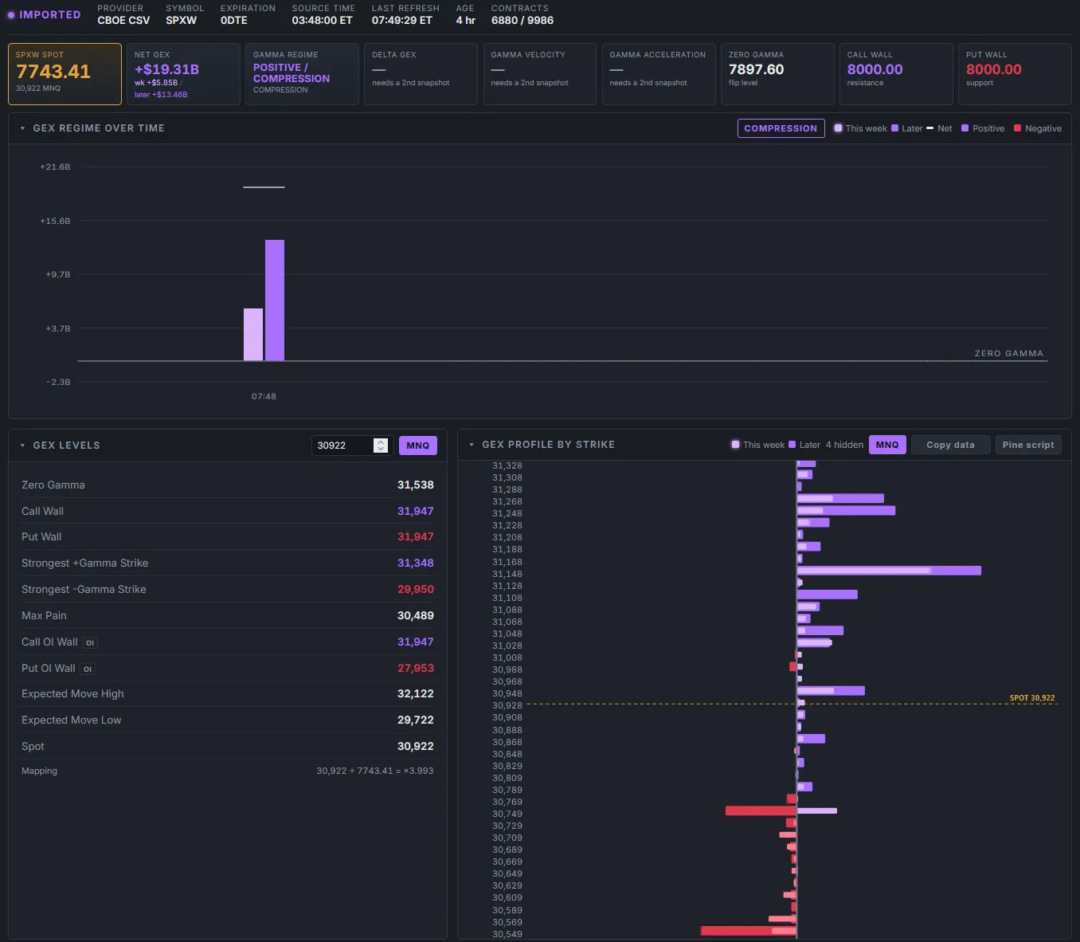Image resolution: width=1080 pixels, height=942 pixels.
Task: Click the MNQ button in GEX Profile header
Action: (x=887, y=445)
